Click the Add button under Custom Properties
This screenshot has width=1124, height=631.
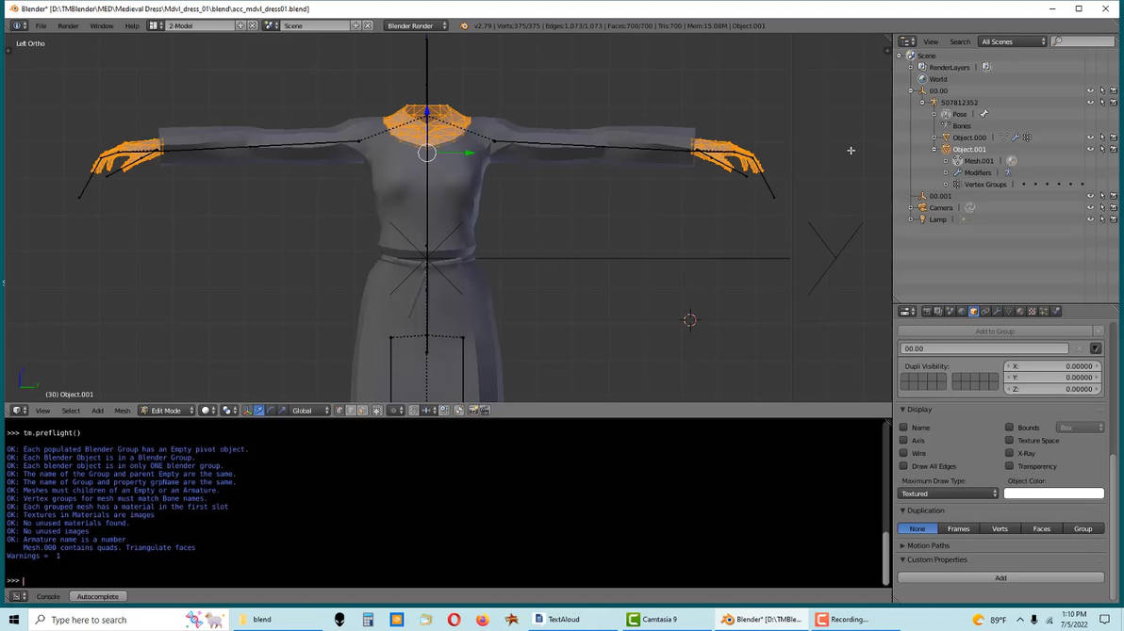pyautogui.click(x=1000, y=577)
